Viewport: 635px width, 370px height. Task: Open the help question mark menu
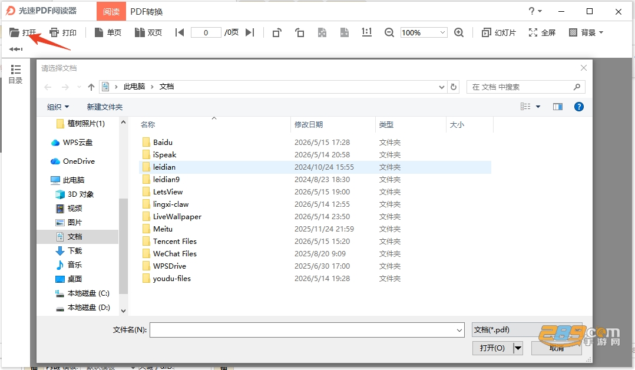click(x=535, y=11)
